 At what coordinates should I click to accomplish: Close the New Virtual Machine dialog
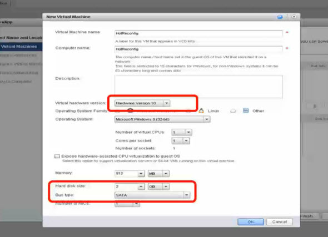pyautogui.click(x=294, y=17)
